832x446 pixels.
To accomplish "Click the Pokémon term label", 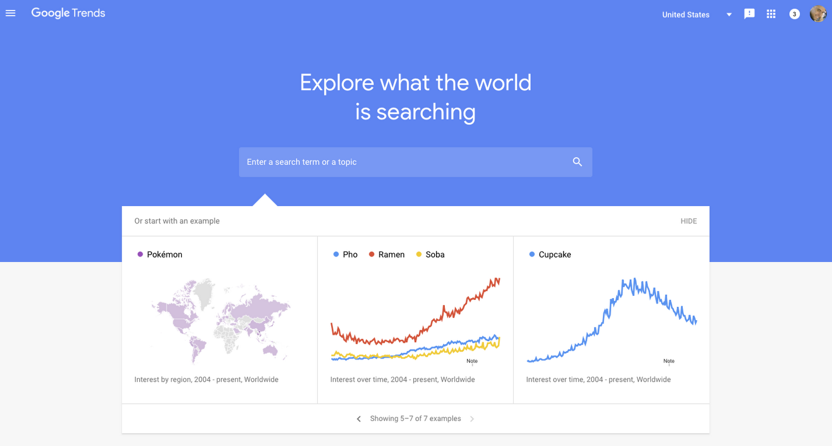I will tap(164, 254).
